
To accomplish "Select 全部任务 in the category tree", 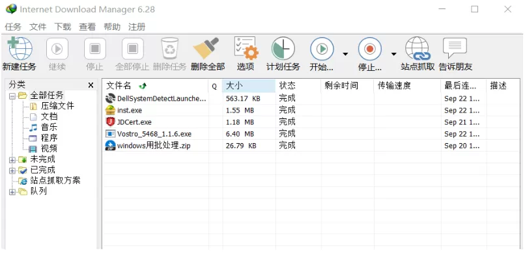I will (46, 96).
